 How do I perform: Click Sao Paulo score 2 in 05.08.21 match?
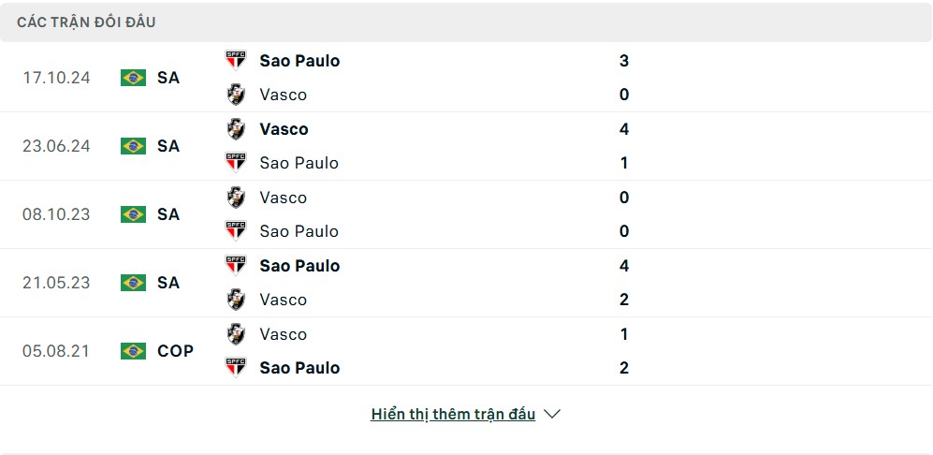click(623, 367)
